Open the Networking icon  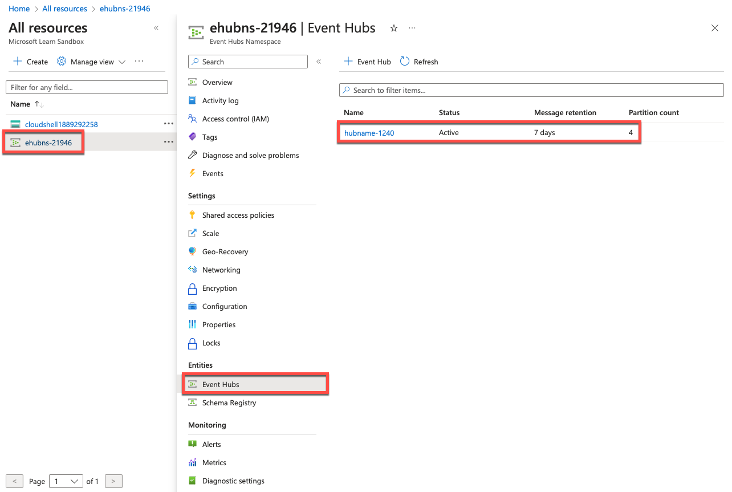pos(192,270)
